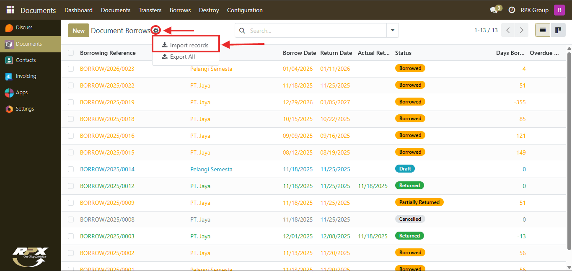Tick the select-all header checkbox

(x=71, y=53)
